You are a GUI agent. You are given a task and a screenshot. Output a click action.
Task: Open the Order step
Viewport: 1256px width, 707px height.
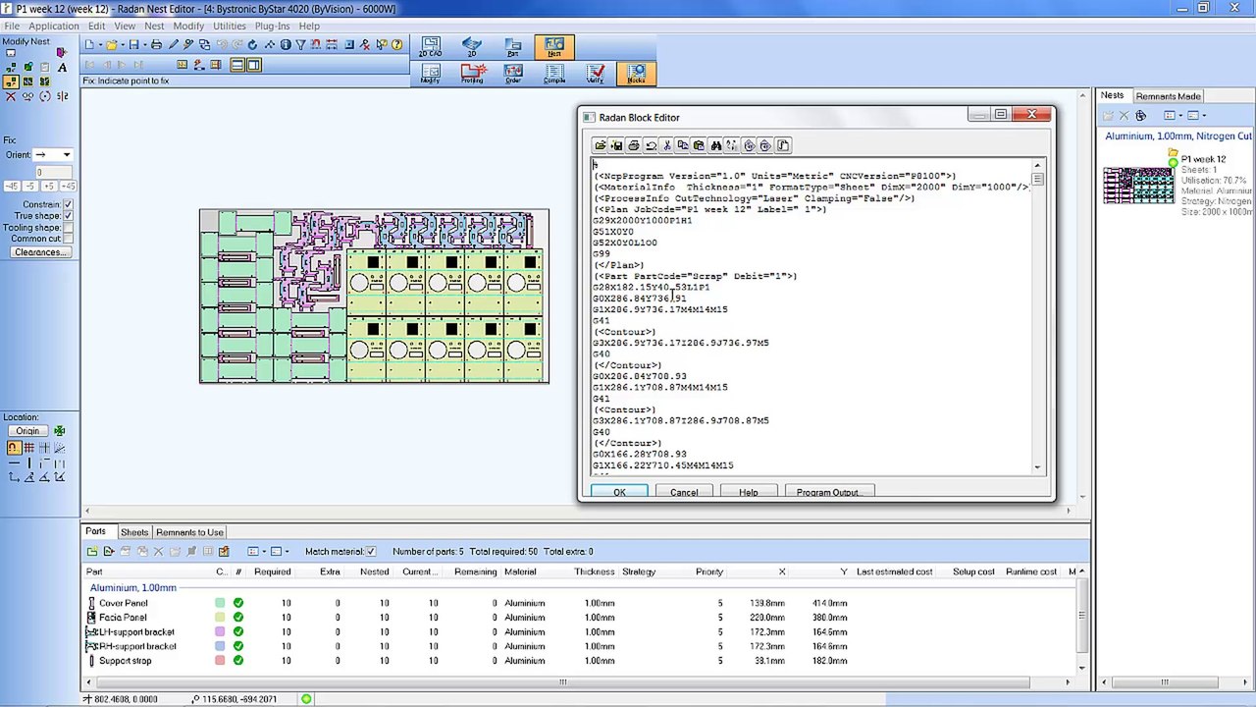pyautogui.click(x=512, y=74)
